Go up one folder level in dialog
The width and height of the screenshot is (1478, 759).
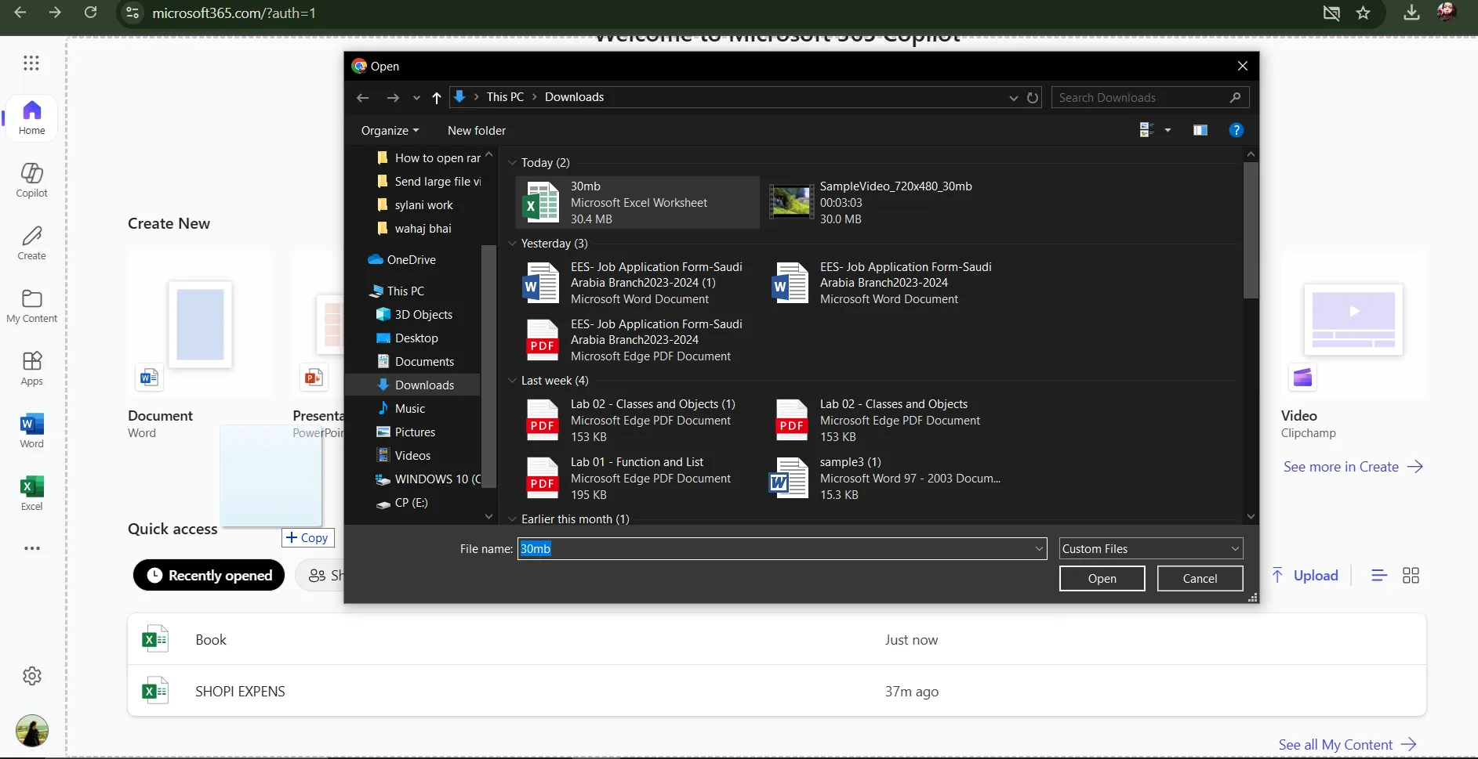click(437, 98)
